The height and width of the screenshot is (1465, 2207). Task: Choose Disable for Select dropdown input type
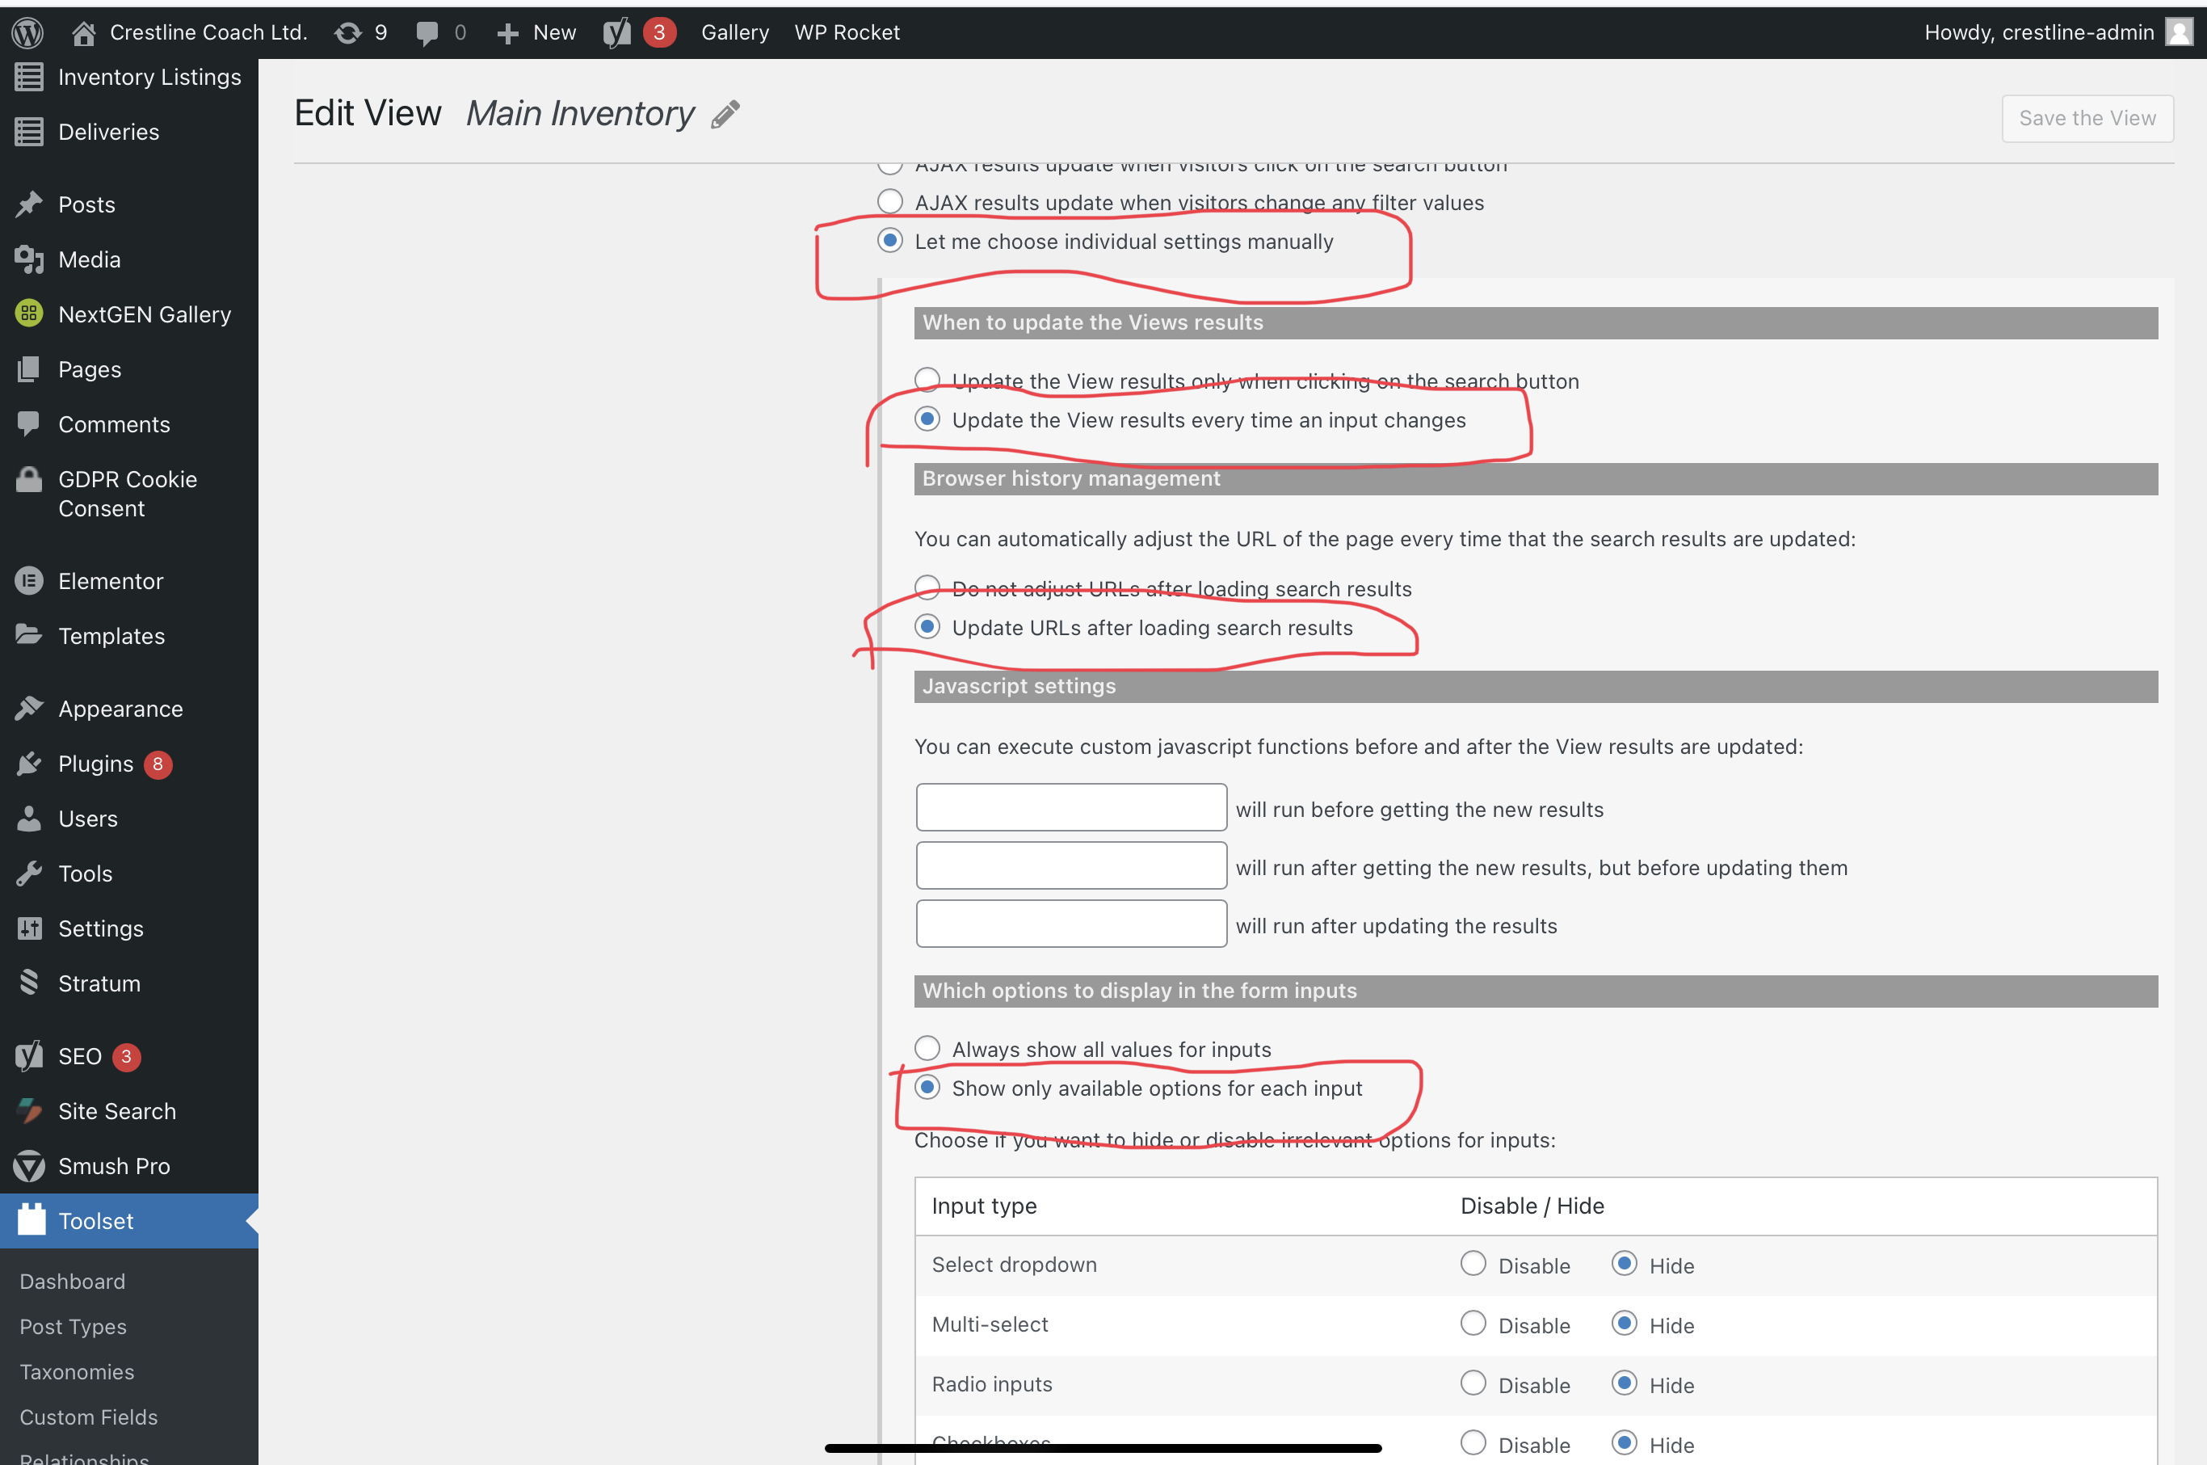1473,1264
